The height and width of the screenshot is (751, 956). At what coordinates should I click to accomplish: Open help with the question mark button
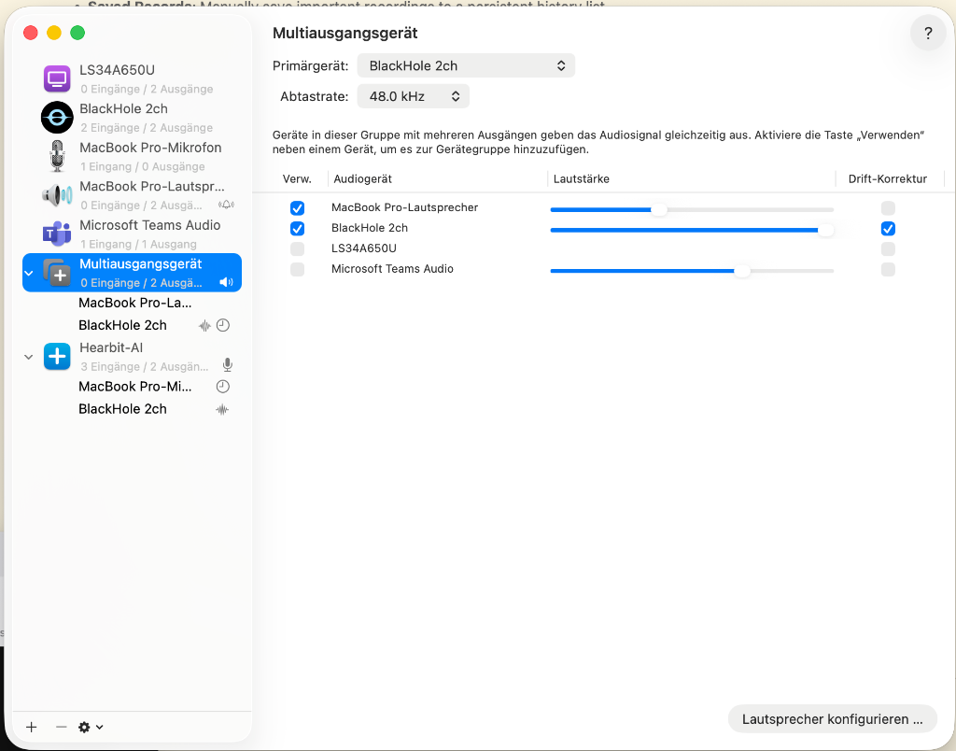tap(928, 33)
